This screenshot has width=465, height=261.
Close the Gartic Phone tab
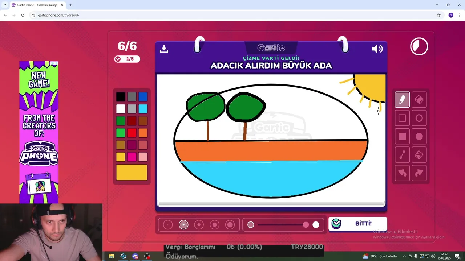[x=62, y=5]
